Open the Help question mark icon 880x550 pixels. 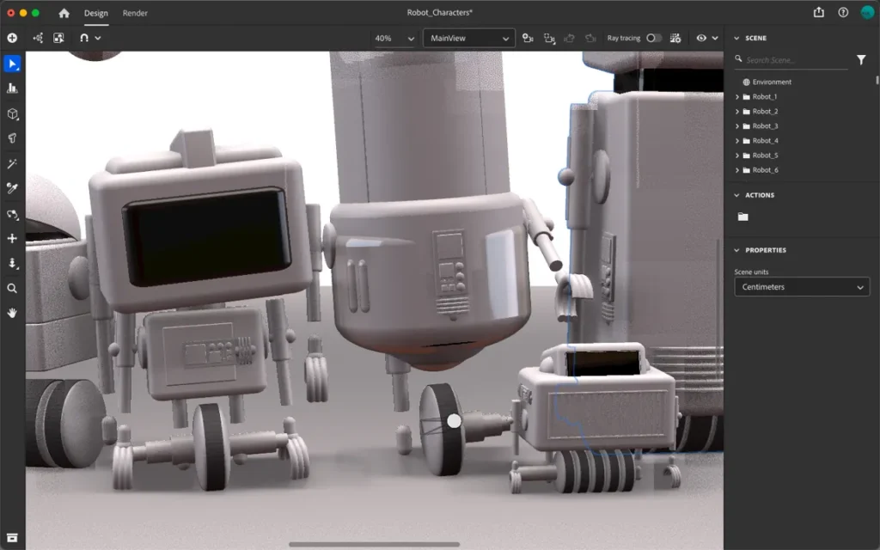tap(843, 12)
